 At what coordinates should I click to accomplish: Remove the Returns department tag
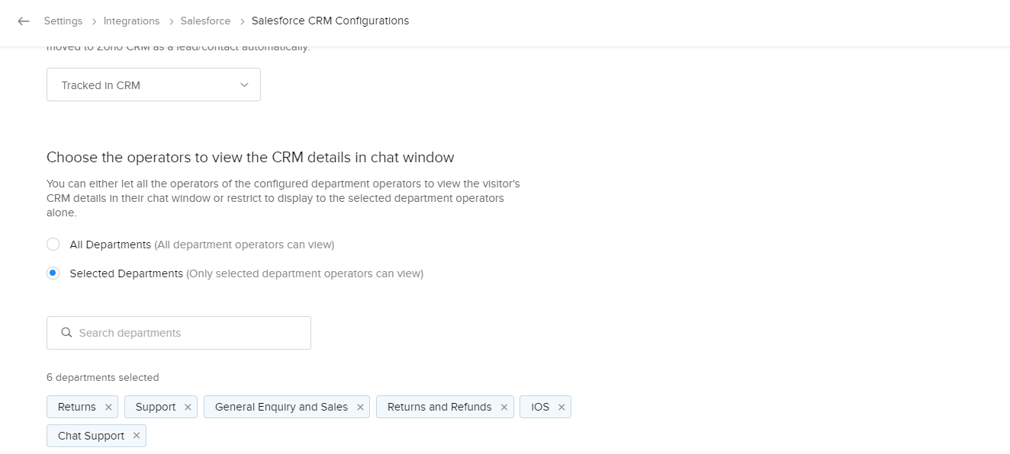coord(108,408)
